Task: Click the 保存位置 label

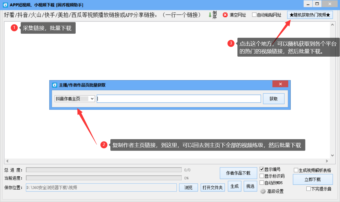Action: (13, 187)
